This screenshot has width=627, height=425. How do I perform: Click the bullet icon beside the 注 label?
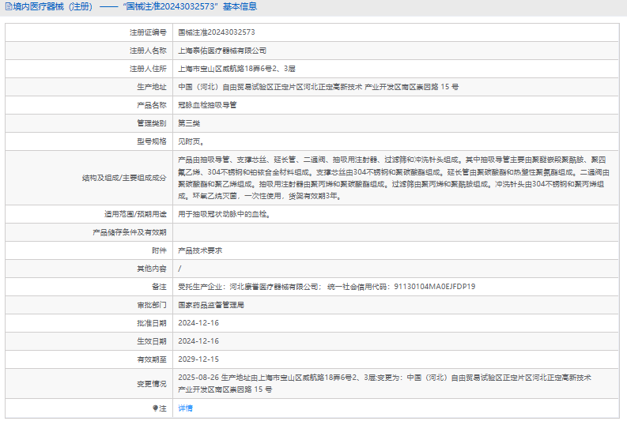click(x=156, y=408)
